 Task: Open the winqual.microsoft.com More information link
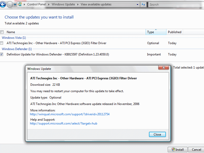(x=70, y=114)
